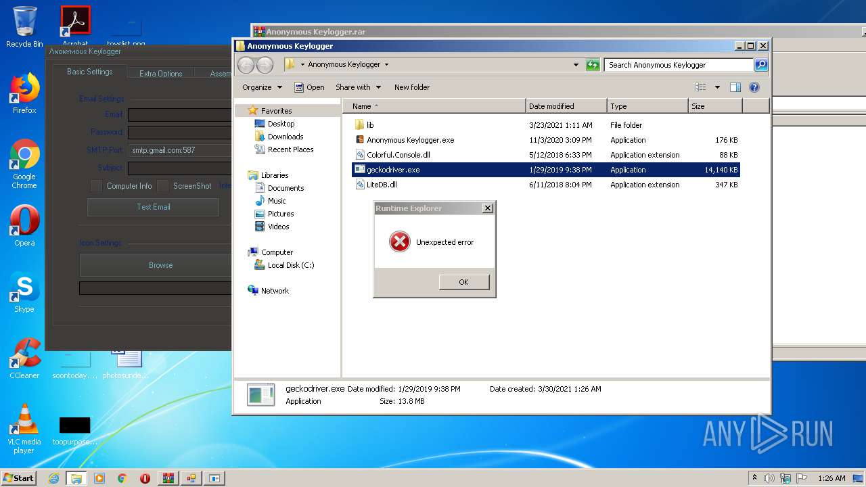Image resolution: width=866 pixels, height=487 pixels.
Task: Click the Test Email button
Action: (x=154, y=207)
